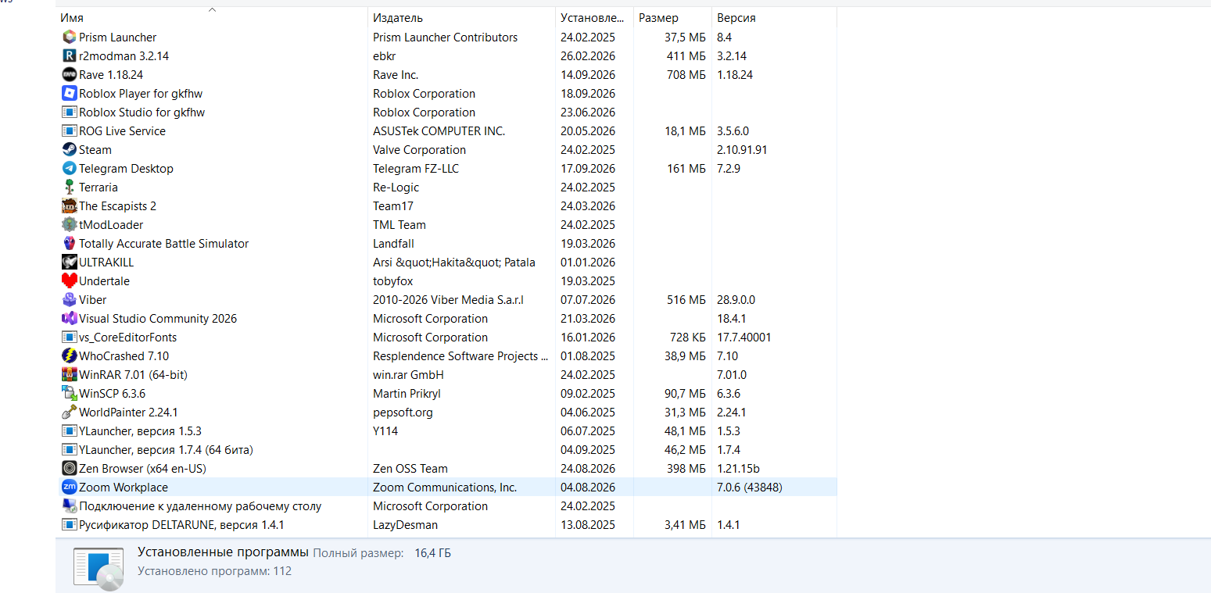Click the Steam logo icon
This screenshot has height=593, width=1211.
click(x=69, y=149)
